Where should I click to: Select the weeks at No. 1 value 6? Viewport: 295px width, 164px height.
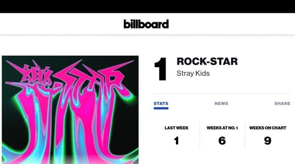tap(222, 141)
